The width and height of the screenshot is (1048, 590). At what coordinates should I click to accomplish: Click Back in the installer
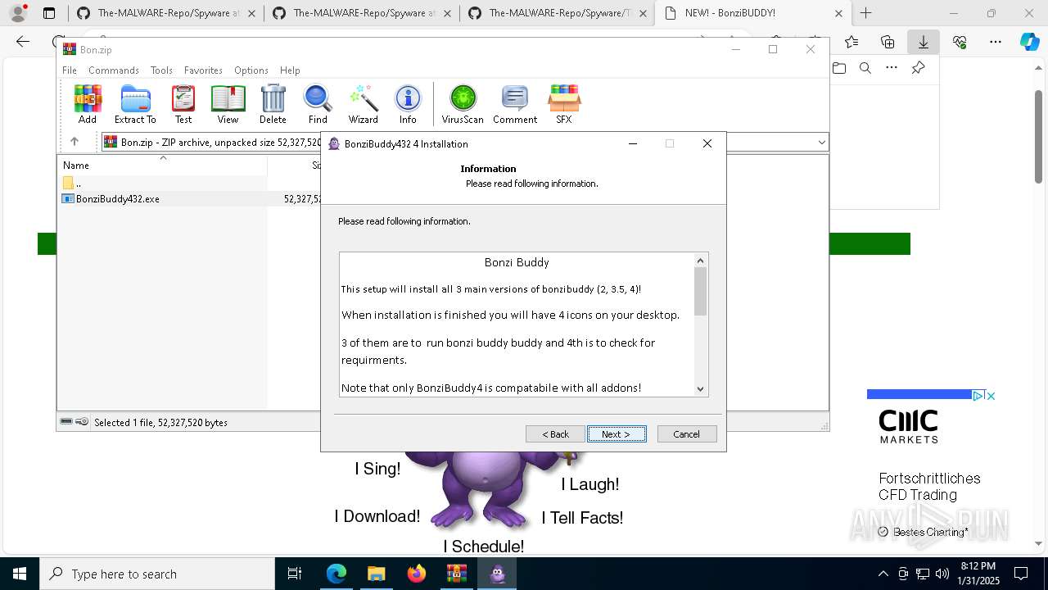[555, 434]
